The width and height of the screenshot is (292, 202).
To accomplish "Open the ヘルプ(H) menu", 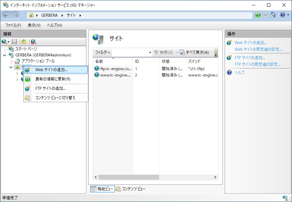I will (x=55, y=25).
